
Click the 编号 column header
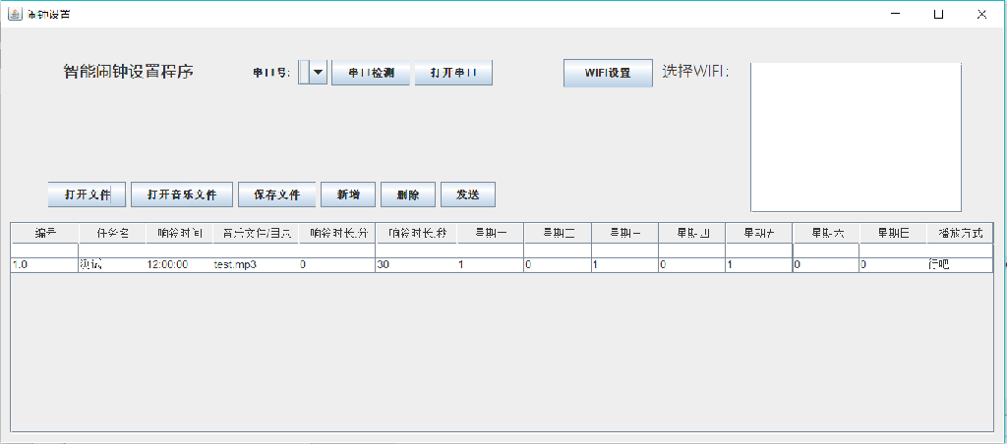[45, 233]
